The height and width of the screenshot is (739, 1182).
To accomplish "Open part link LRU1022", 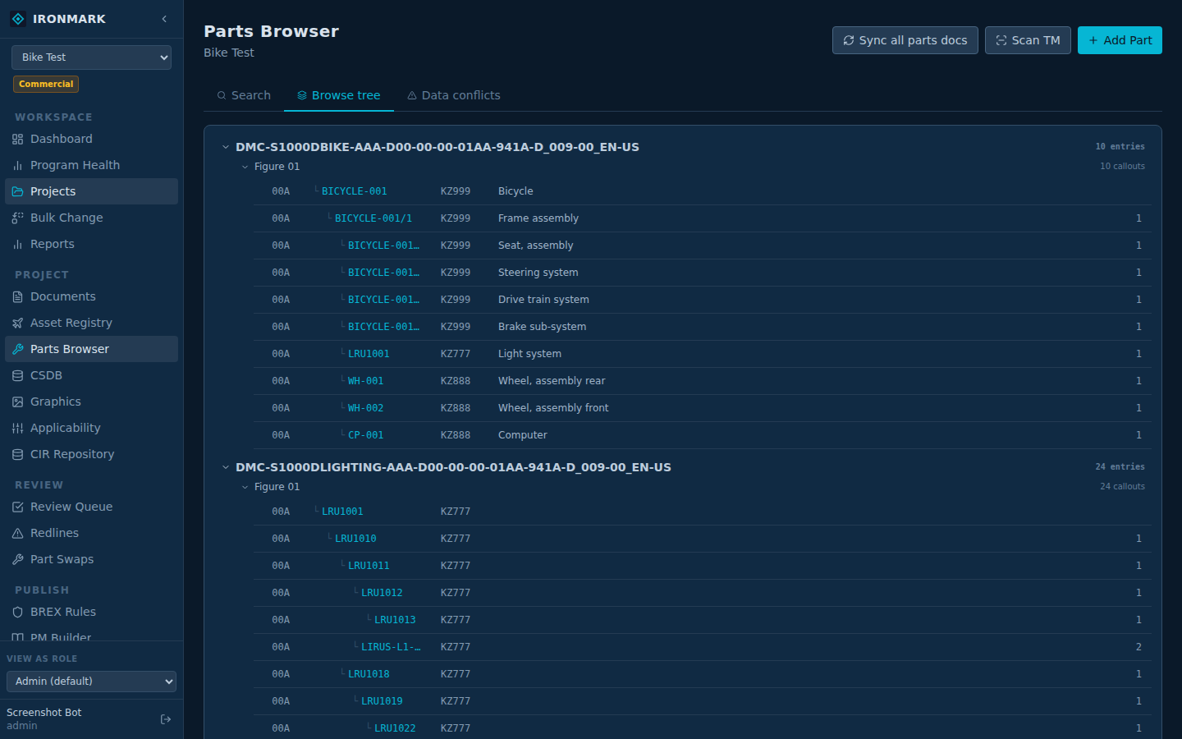I will click(x=395, y=728).
